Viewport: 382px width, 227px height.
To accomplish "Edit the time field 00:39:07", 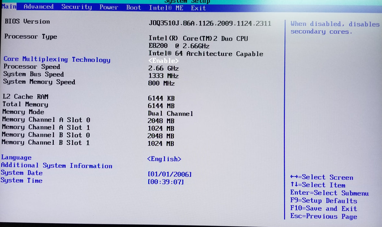I will (166, 182).
